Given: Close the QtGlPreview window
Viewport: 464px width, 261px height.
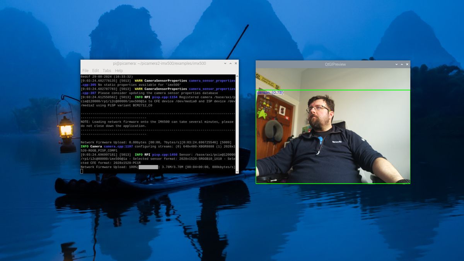Looking at the screenshot, I should pos(407,64).
